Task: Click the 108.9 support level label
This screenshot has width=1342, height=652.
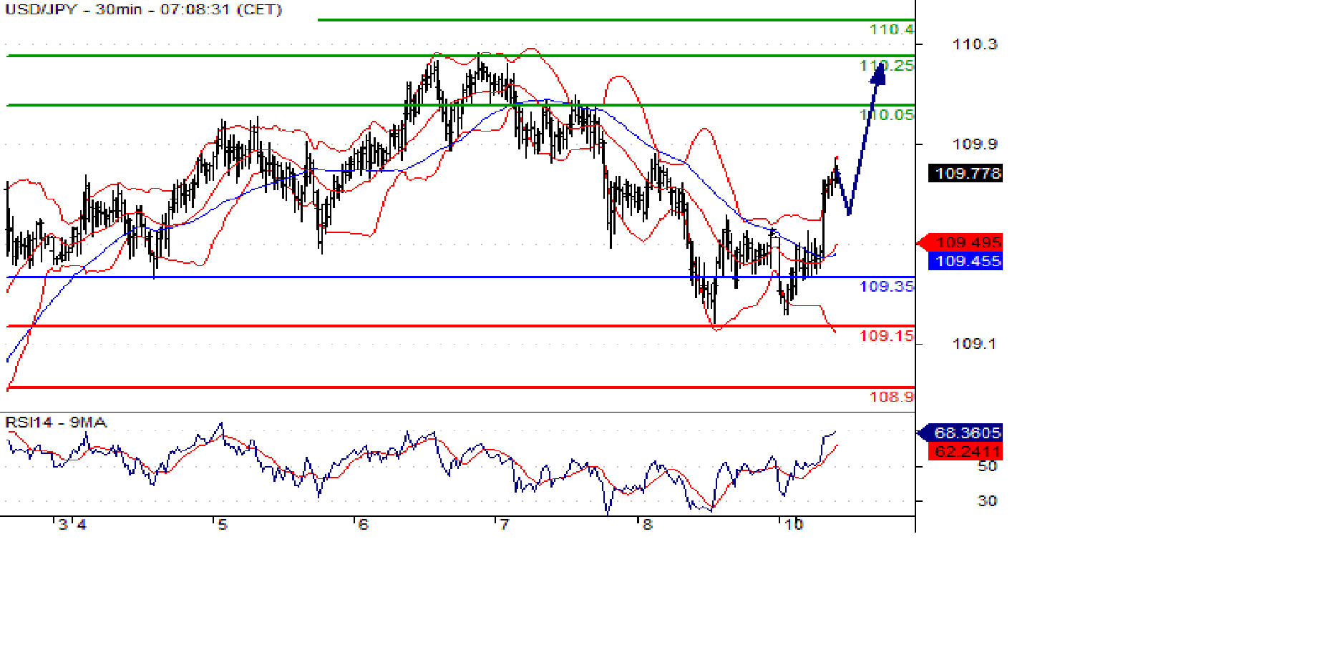Action: pyautogui.click(x=892, y=397)
